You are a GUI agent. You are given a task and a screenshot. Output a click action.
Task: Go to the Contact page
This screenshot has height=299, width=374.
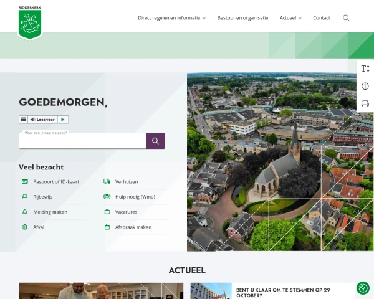tap(322, 18)
